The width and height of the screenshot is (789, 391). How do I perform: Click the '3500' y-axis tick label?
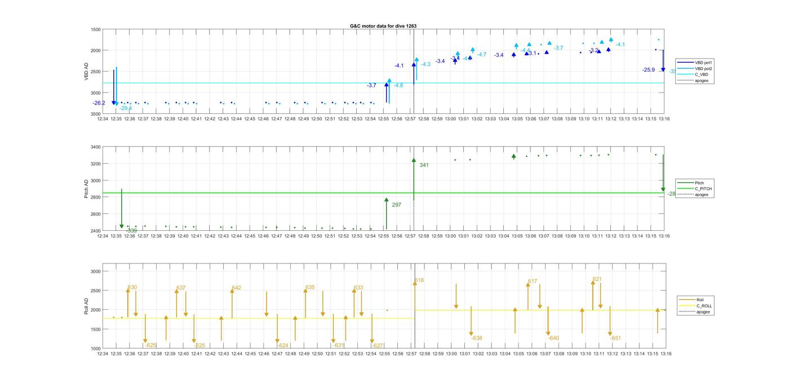click(96, 114)
